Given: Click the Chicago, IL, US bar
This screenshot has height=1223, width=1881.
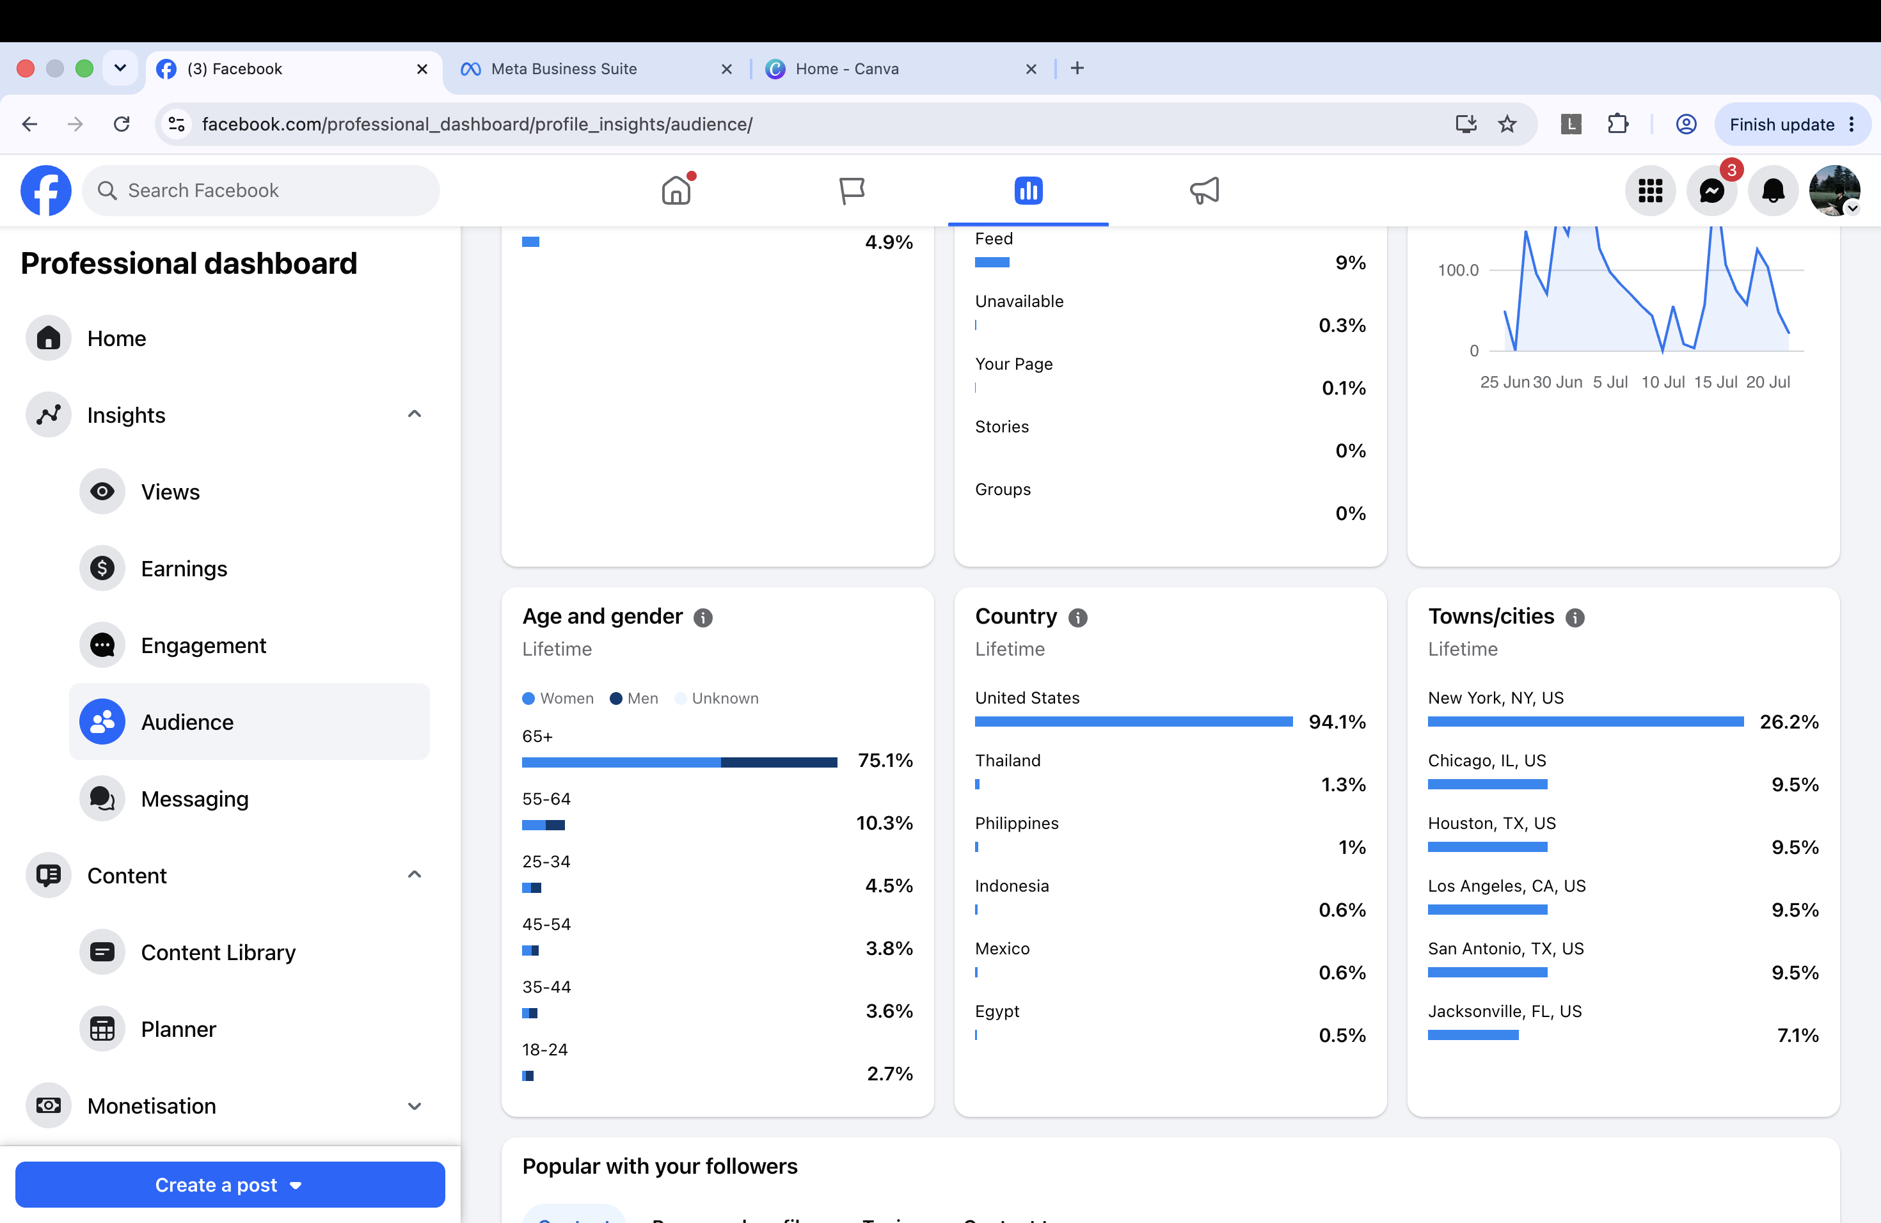Looking at the screenshot, I should (1488, 784).
